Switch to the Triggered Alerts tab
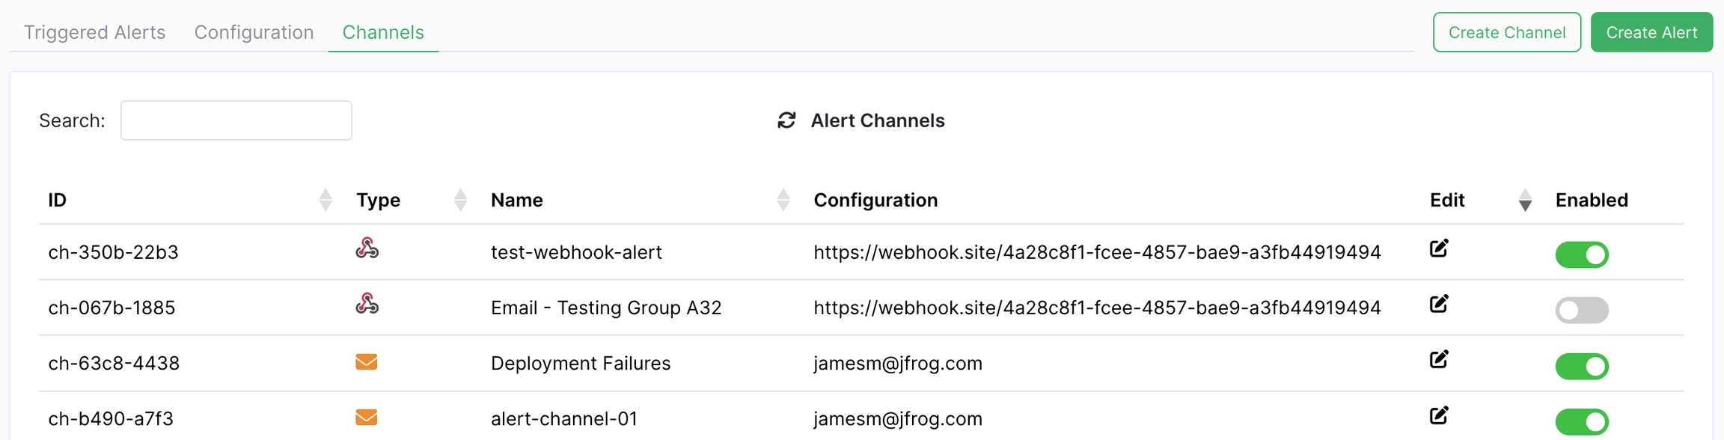 (94, 32)
